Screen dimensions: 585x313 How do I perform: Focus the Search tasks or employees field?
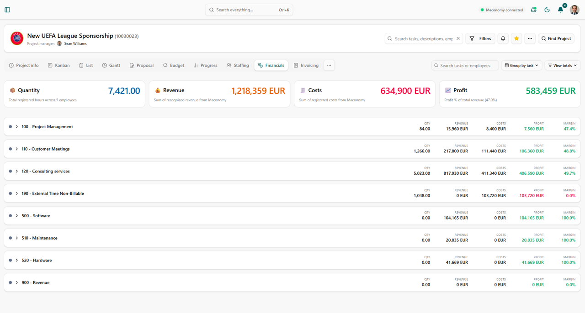(465, 65)
